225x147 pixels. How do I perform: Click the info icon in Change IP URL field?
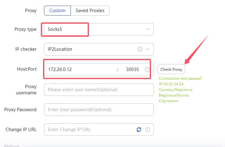tap(148, 130)
